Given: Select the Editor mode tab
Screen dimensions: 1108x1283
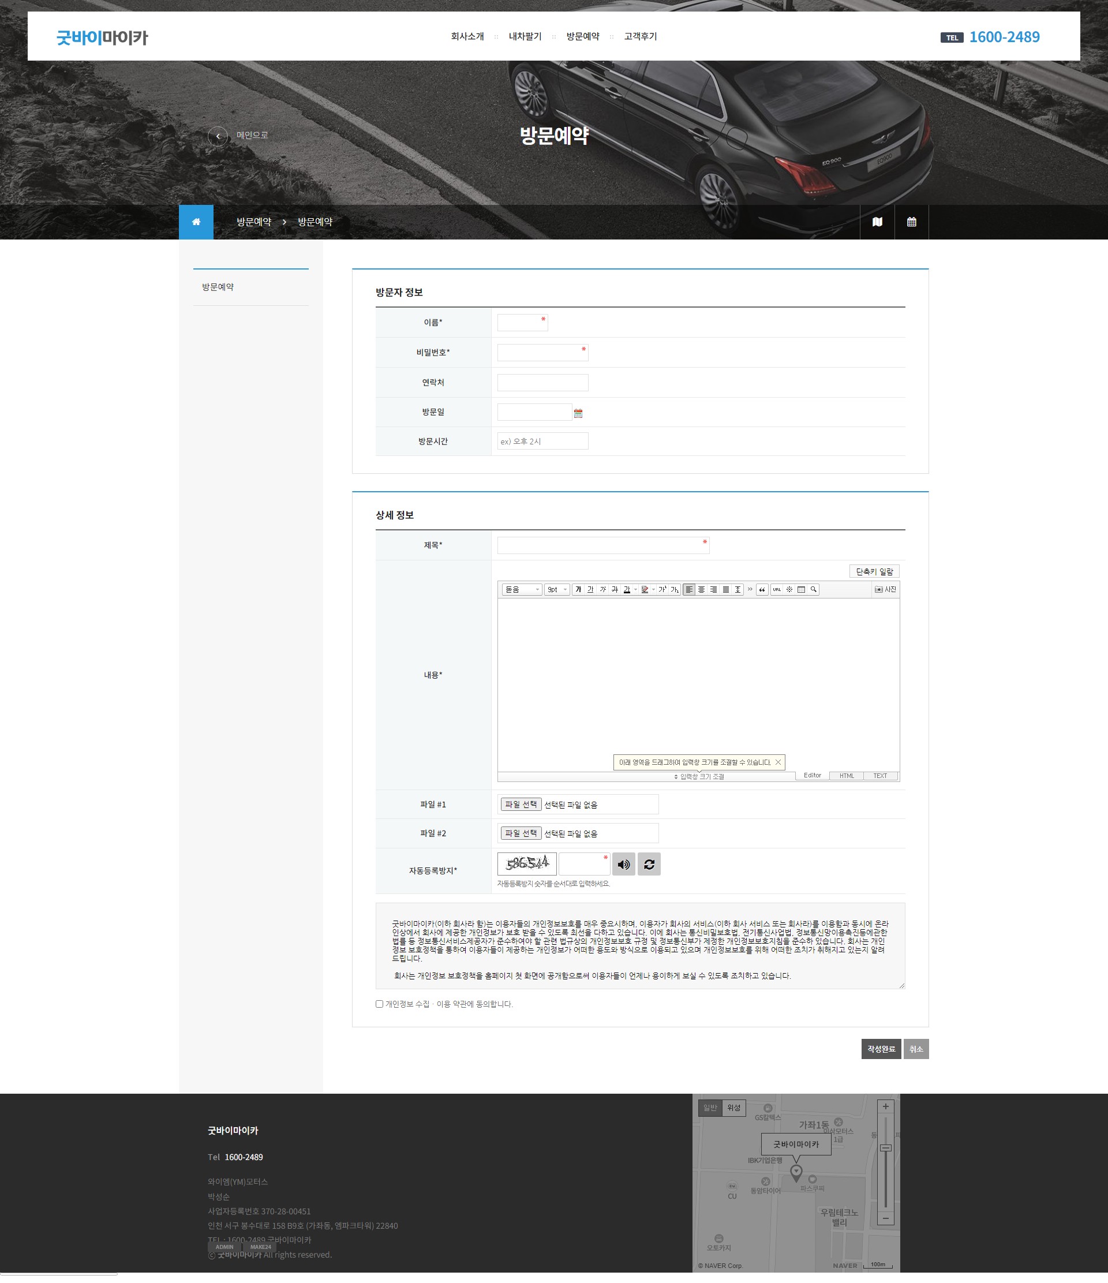Looking at the screenshot, I should 812,776.
